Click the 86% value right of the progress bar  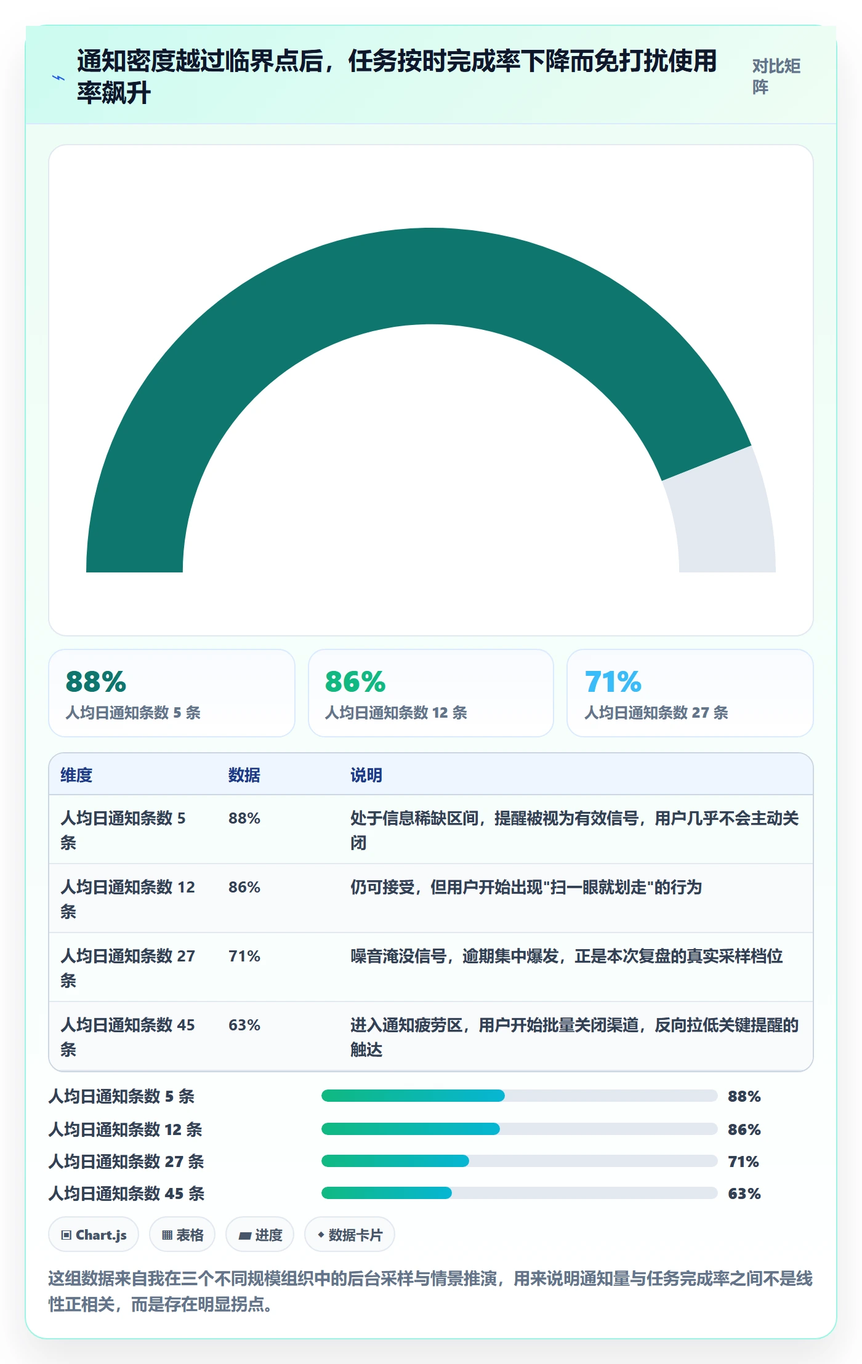[x=744, y=1129]
